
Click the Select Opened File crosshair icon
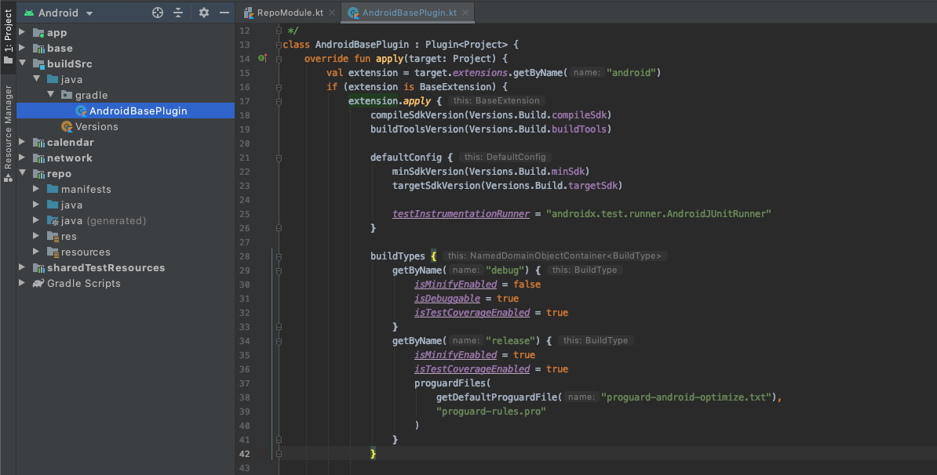click(x=156, y=13)
